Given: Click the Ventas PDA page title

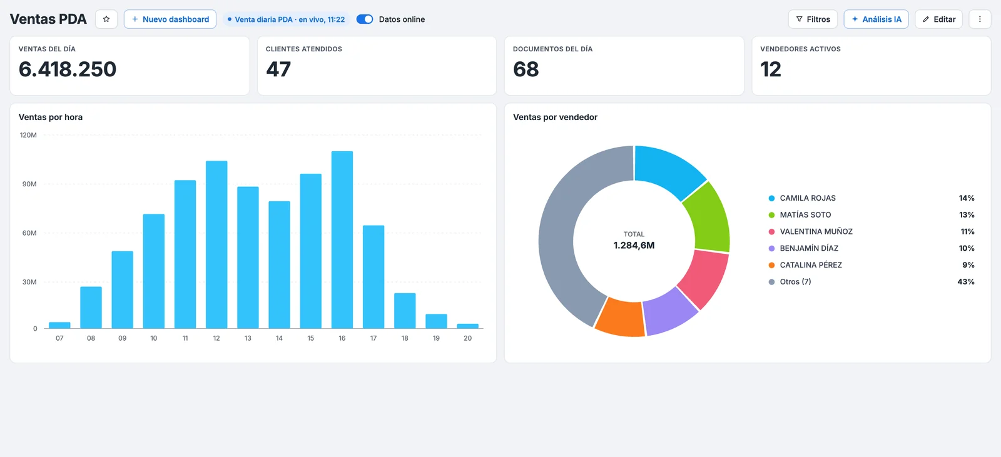Looking at the screenshot, I should 48,19.
